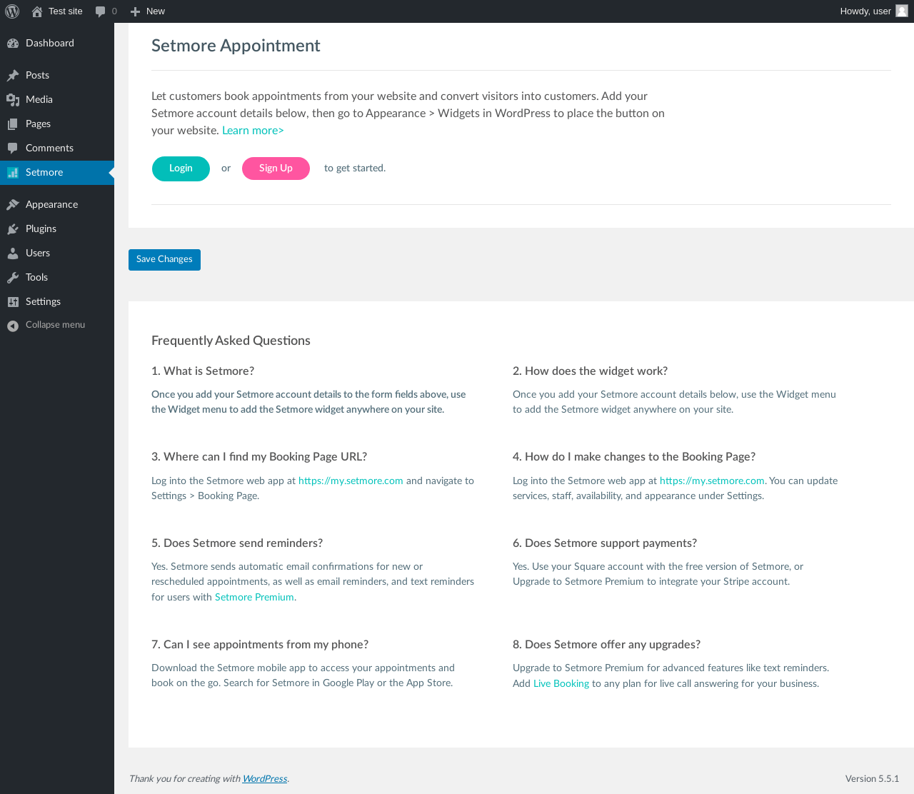The width and height of the screenshot is (914, 794).
Task: Click the Save Changes button
Action: (164, 259)
